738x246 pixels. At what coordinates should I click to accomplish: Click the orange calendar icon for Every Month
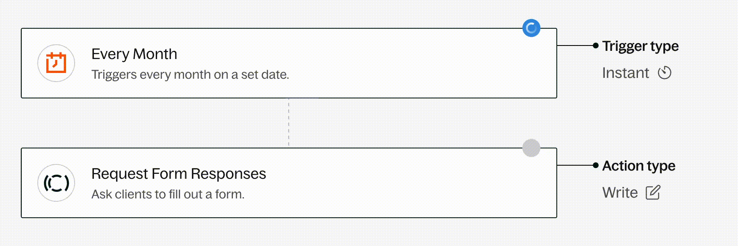pos(56,63)
